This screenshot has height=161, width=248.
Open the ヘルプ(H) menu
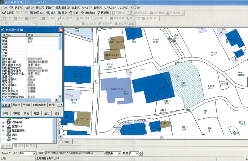tap(135, 7)
